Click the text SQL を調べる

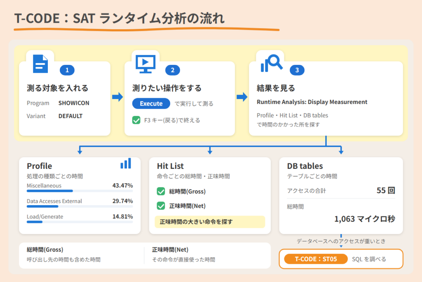coord(369,259)
